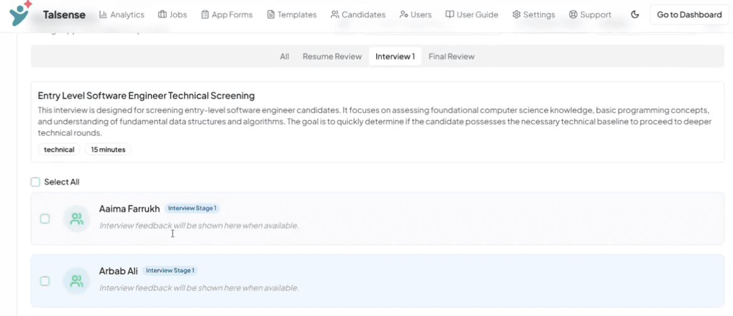Open Jobs via its briefcase icon
This screenshot has width=733, height=316.
click(162, 14)
